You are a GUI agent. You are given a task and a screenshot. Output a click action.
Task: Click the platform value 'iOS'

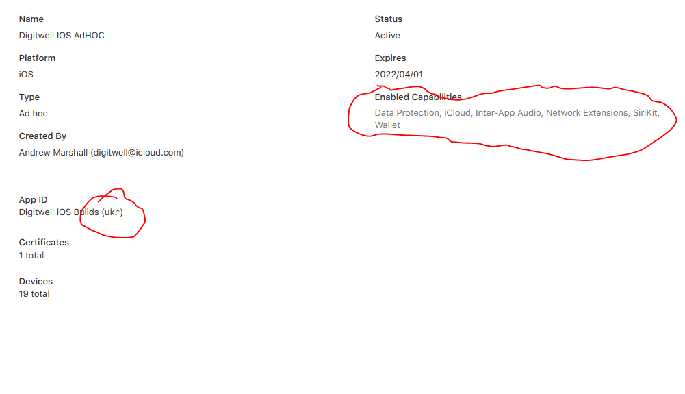point(26,74)
